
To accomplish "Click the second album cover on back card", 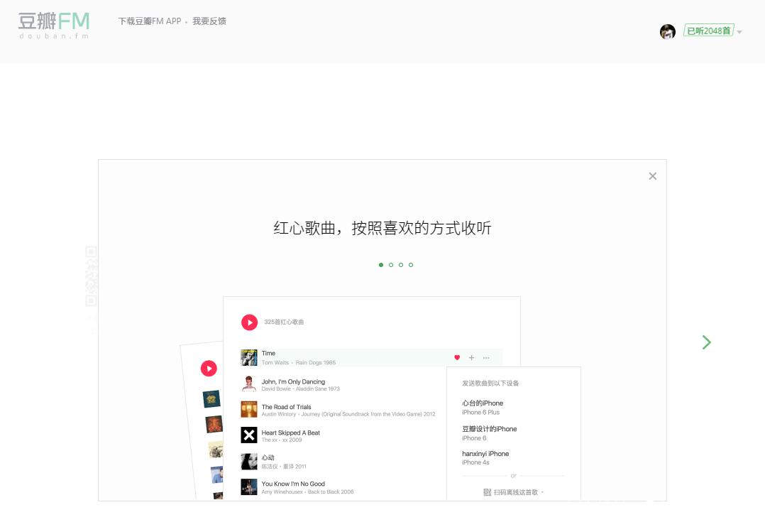I will pos(214,425).
